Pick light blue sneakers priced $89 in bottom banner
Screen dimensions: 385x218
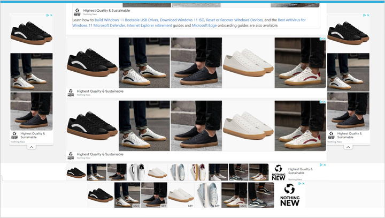207,195
